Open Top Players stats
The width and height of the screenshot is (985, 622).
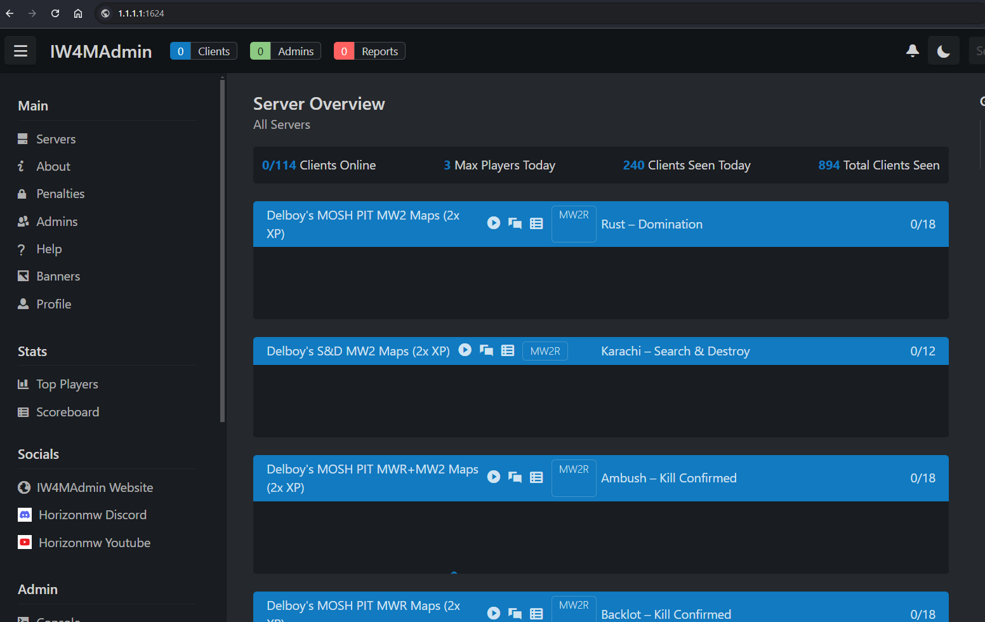coord(67,384)
